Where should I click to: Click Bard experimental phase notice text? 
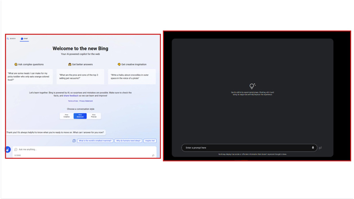pos(252,93)
